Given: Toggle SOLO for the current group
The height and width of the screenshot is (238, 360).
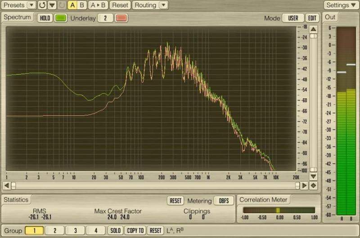Looking at the screenshot, I should coord(116,230).
